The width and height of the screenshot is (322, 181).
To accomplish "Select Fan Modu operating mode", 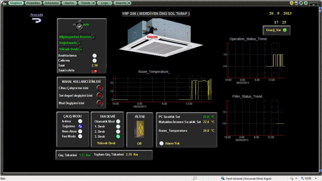I will [80, 136].
